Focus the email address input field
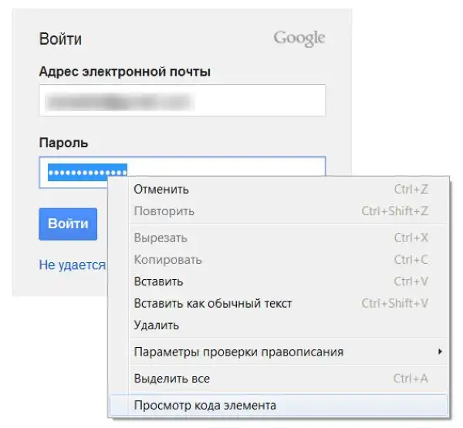Viewport: 463px width, 428px height. coord(182,100)
